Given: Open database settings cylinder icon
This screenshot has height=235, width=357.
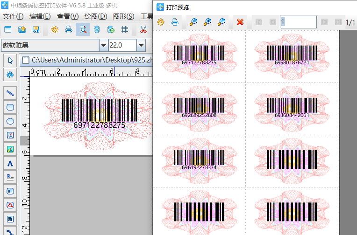Looking at the screenshot, I should [x=96, y=30].
